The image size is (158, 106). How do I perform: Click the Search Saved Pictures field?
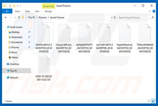coord(135,17)
